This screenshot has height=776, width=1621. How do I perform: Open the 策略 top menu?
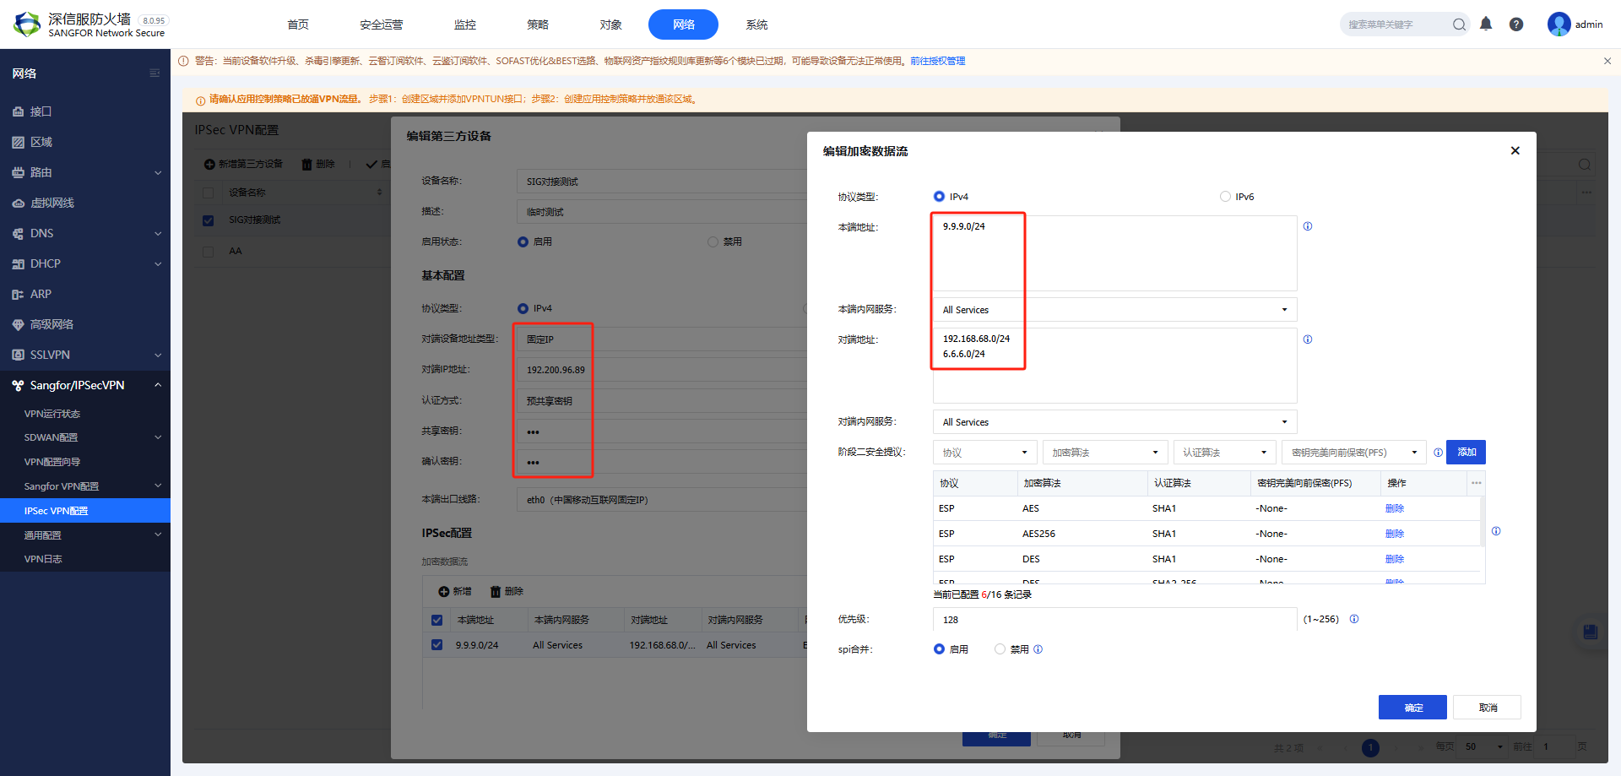[538, 24]
